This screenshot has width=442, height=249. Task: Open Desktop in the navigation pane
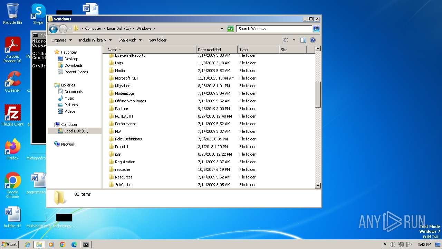tap(71, 59)
